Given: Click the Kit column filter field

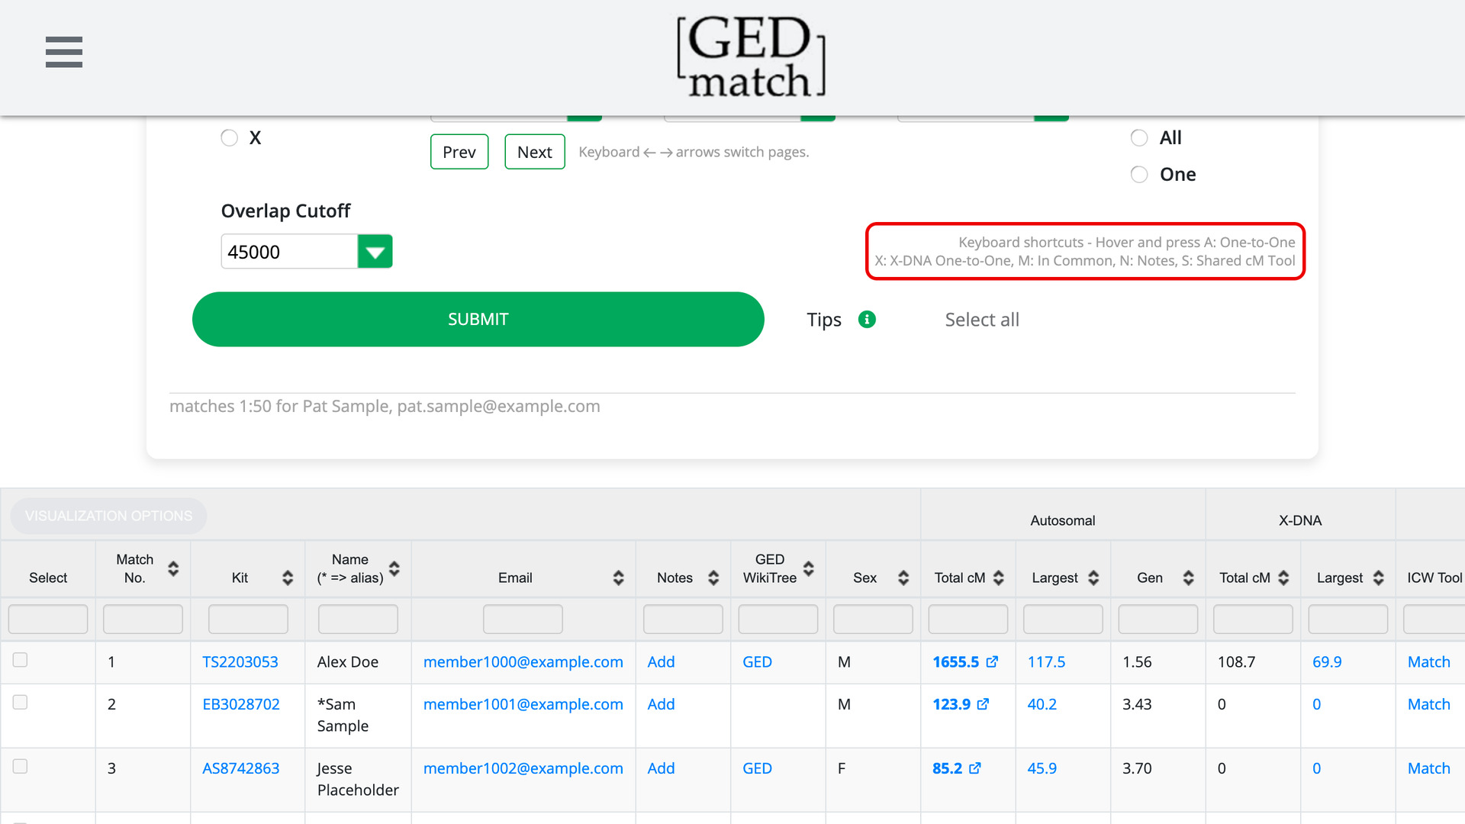Looking at the screenshot, I should [x=248, y=619].
